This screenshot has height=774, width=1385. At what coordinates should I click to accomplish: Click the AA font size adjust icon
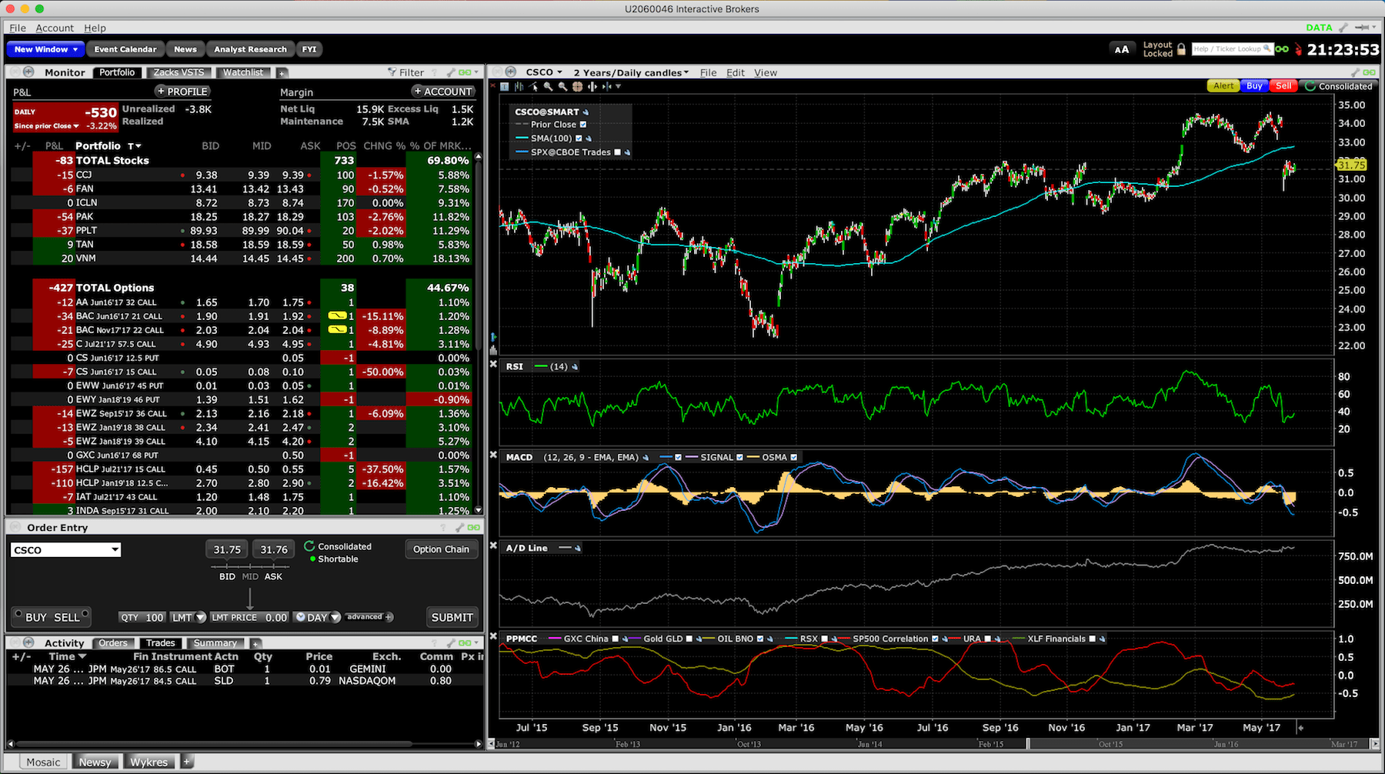coord(1122,49)
